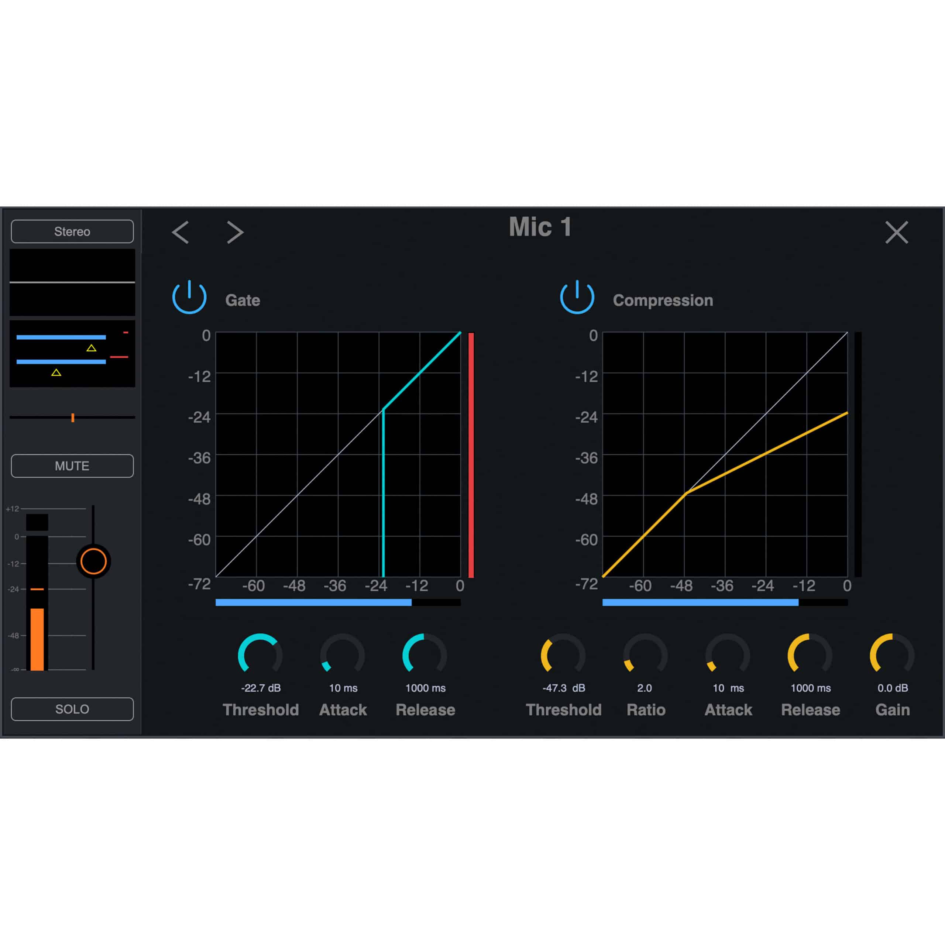Solo the Mic 1 channel
This screenshot has height=945, width=945.
(72, 709)
